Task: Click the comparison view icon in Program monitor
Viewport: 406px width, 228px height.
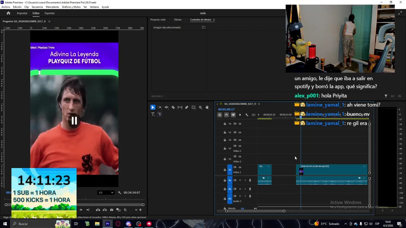Action: [118, 210]
